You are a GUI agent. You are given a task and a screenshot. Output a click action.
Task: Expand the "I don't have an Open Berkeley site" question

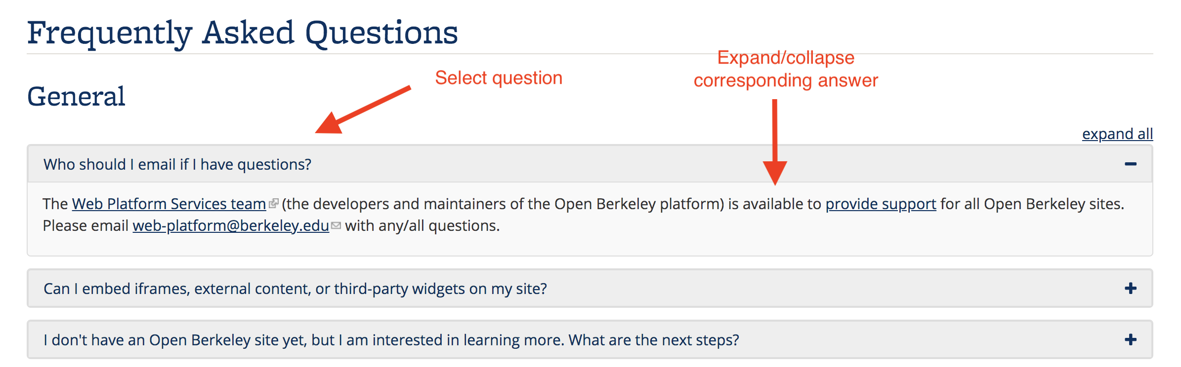click(391, 340)
